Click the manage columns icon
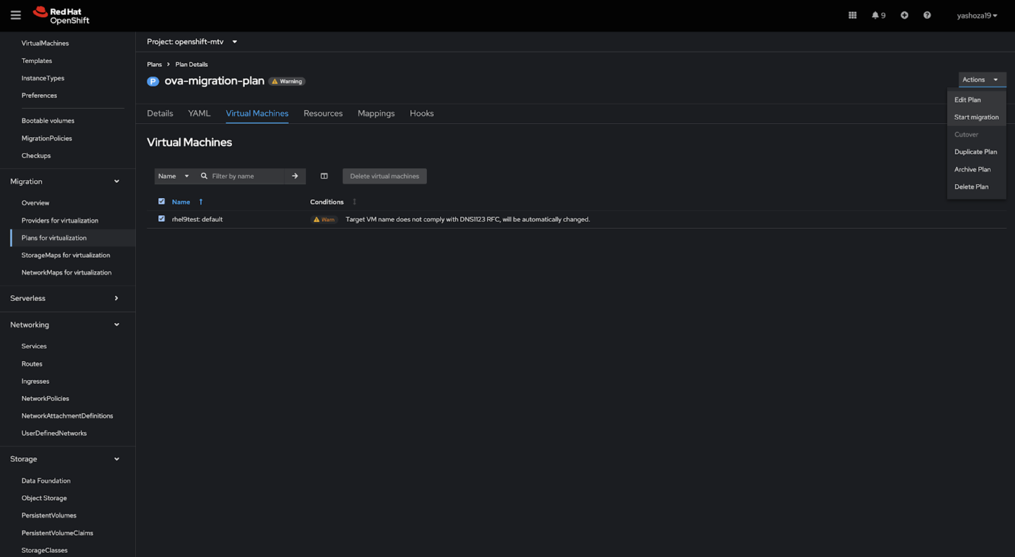 click(324, 176)
